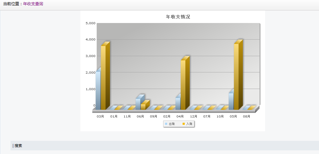Click the 08月 axis label
Image resolution: width=319 pixels, height=154 pixels.
247,117
